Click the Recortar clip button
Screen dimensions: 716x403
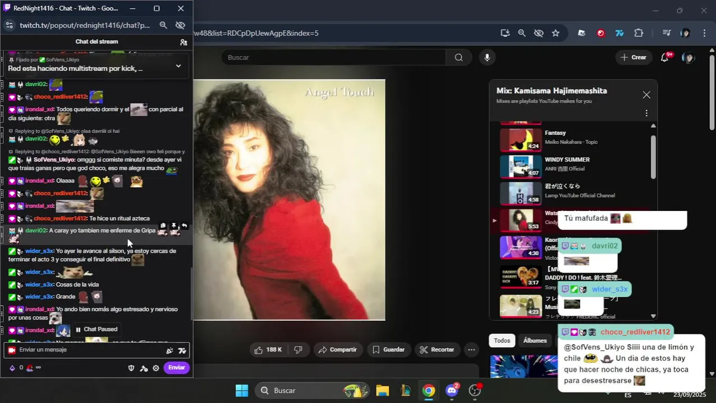click(437, 350)
